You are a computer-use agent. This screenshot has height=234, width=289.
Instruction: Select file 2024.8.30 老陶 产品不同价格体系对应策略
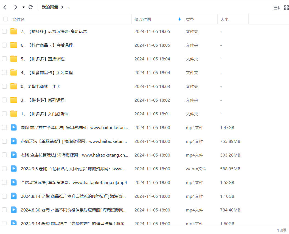pyautogui.click(x=74, y=210)
